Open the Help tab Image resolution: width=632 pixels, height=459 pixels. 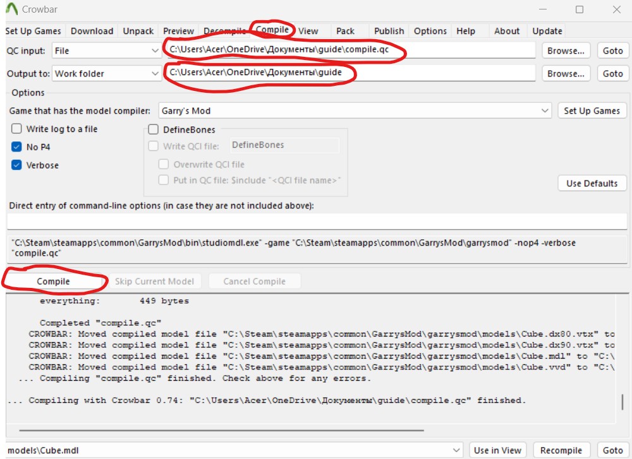(x=466, y=31)
